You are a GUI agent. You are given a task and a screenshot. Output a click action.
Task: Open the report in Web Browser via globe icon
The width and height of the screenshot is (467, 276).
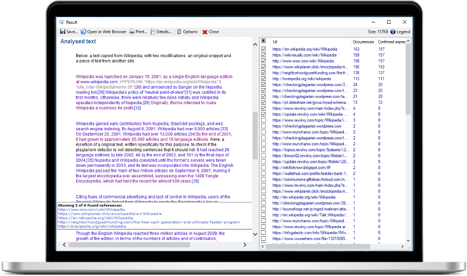[84, 32]
